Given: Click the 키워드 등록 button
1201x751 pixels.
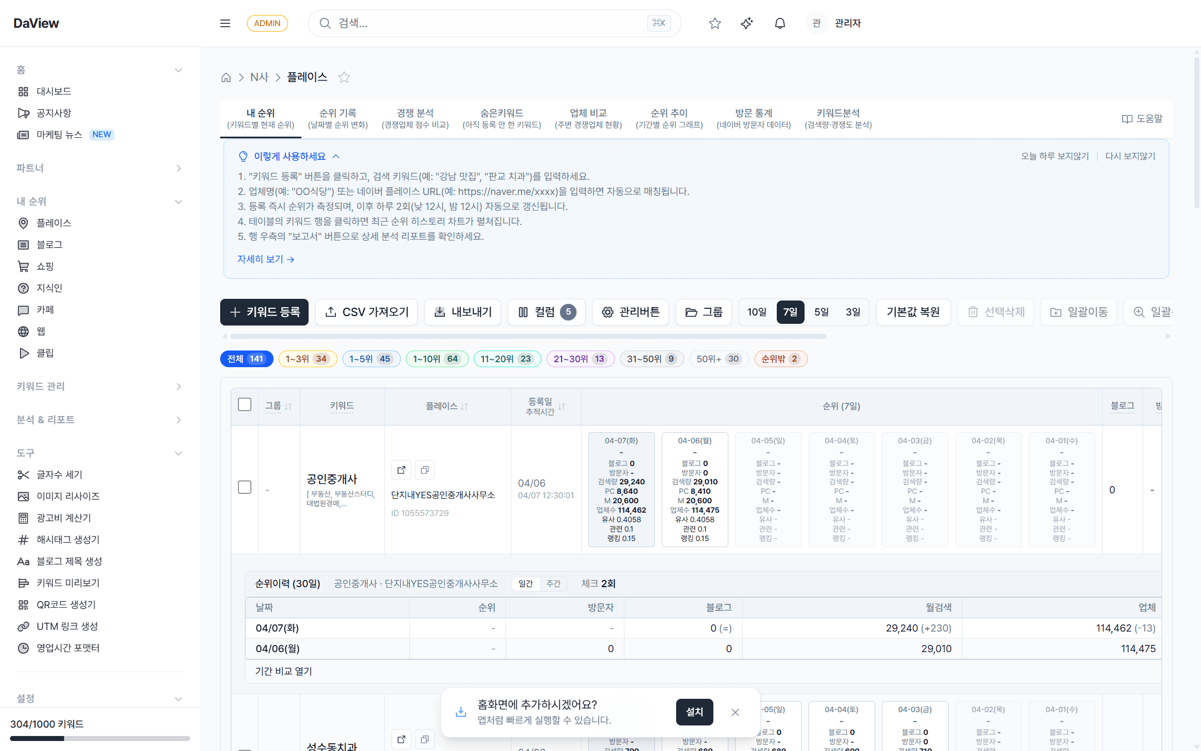Looking at the screenshot, I should tap(264, 312).
